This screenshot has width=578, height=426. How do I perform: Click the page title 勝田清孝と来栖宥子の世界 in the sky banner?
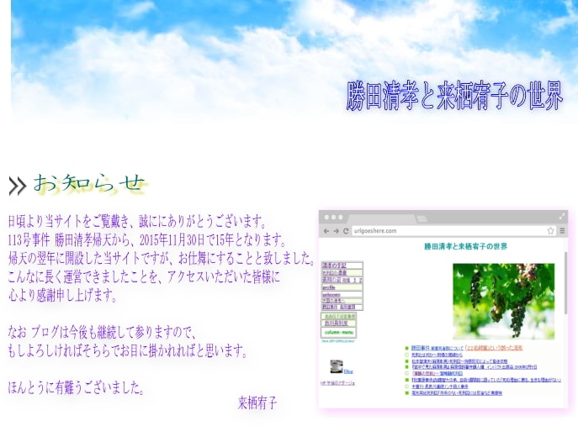coord(455,95)
